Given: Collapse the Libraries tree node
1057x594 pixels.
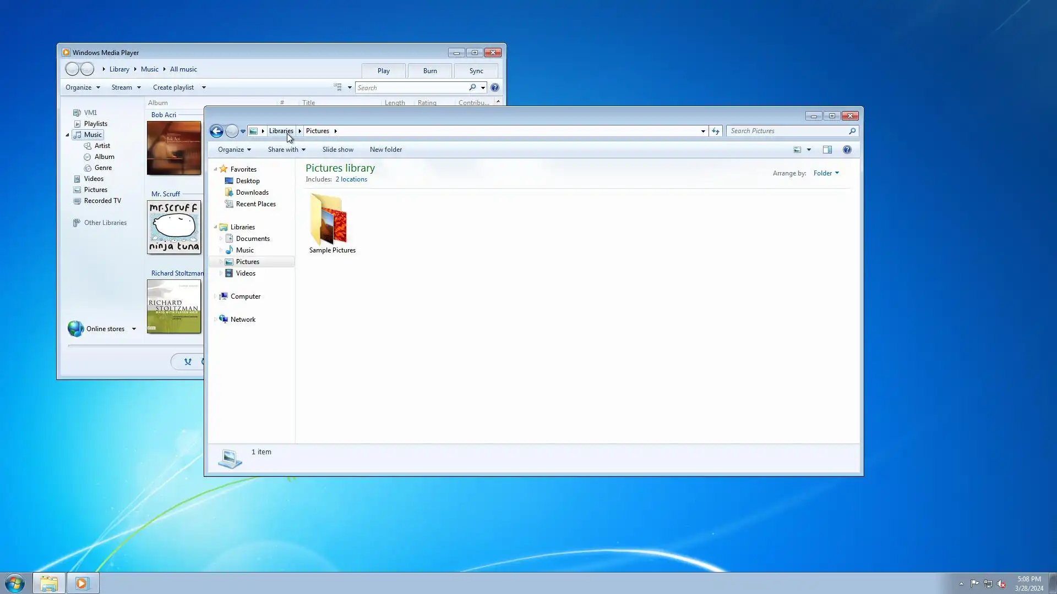Looking at the screenshot, I should pos(215,227).
